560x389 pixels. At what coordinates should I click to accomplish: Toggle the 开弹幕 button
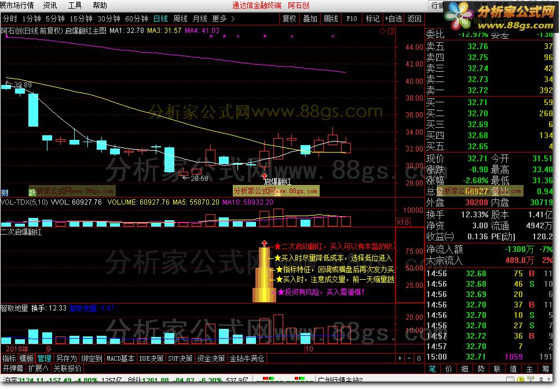[x=13, y=368]
